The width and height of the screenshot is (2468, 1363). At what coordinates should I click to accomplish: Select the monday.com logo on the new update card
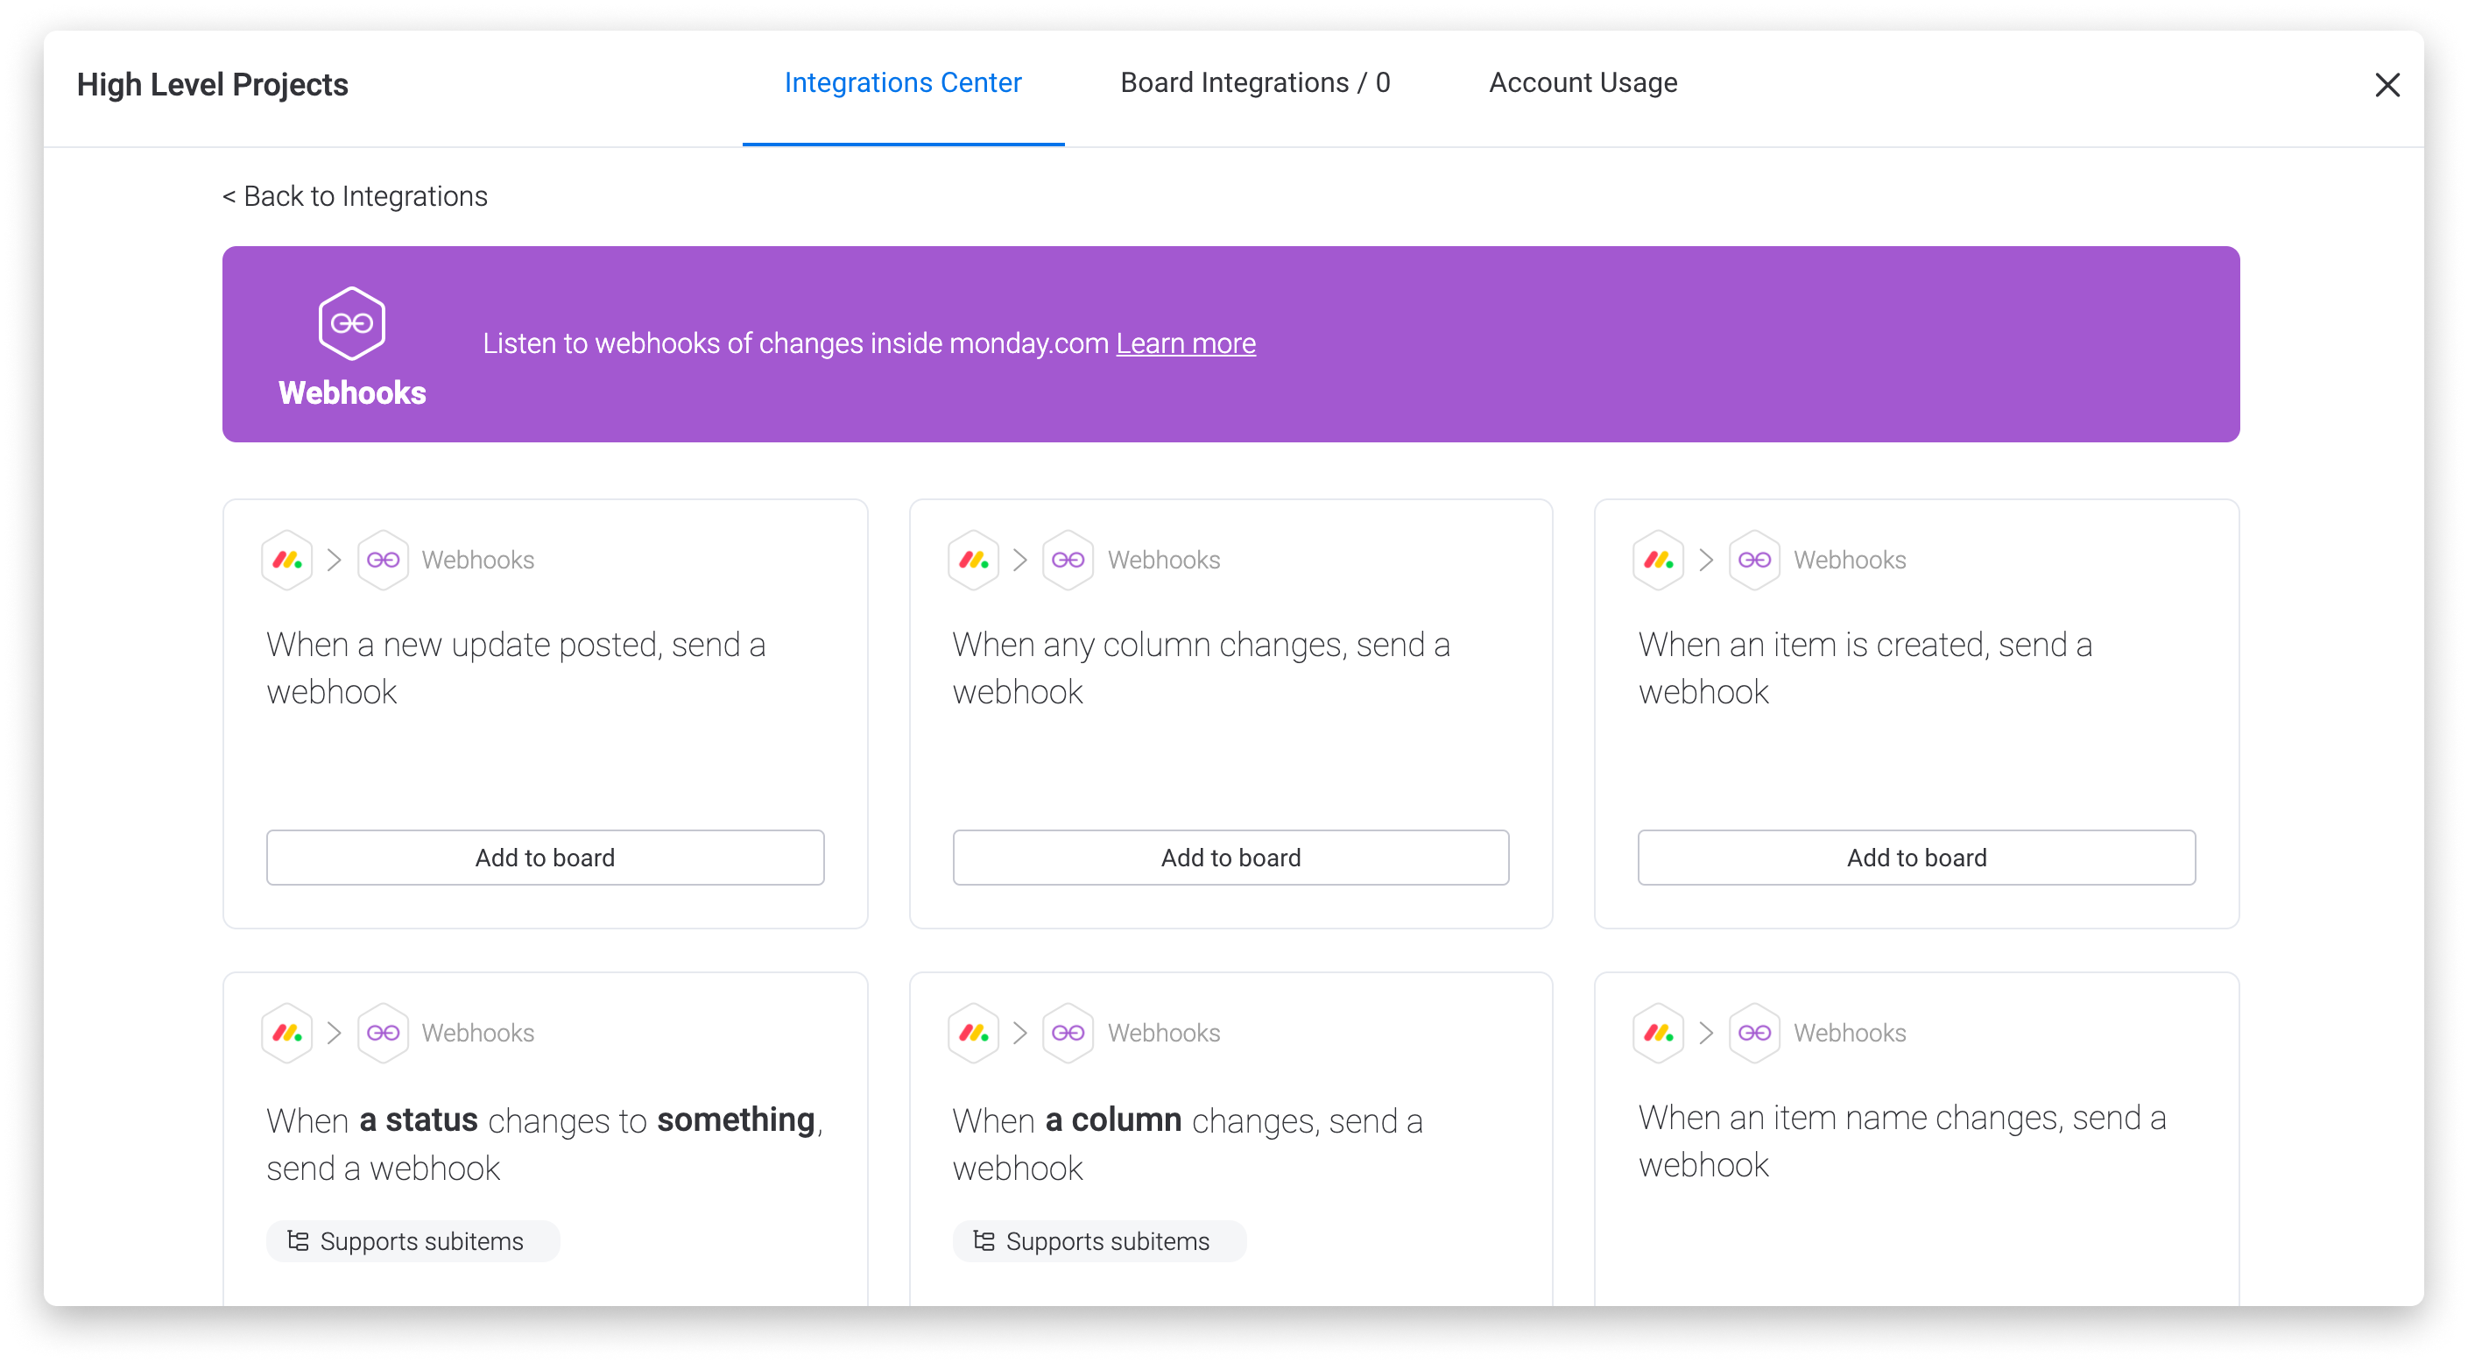click(286, 559)
